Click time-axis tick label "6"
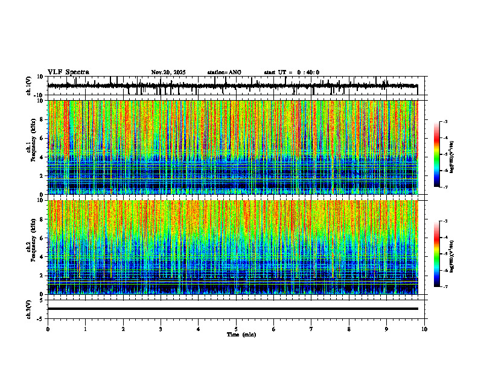The width and height of the screenshot is (478, 369). click(274, 329)
